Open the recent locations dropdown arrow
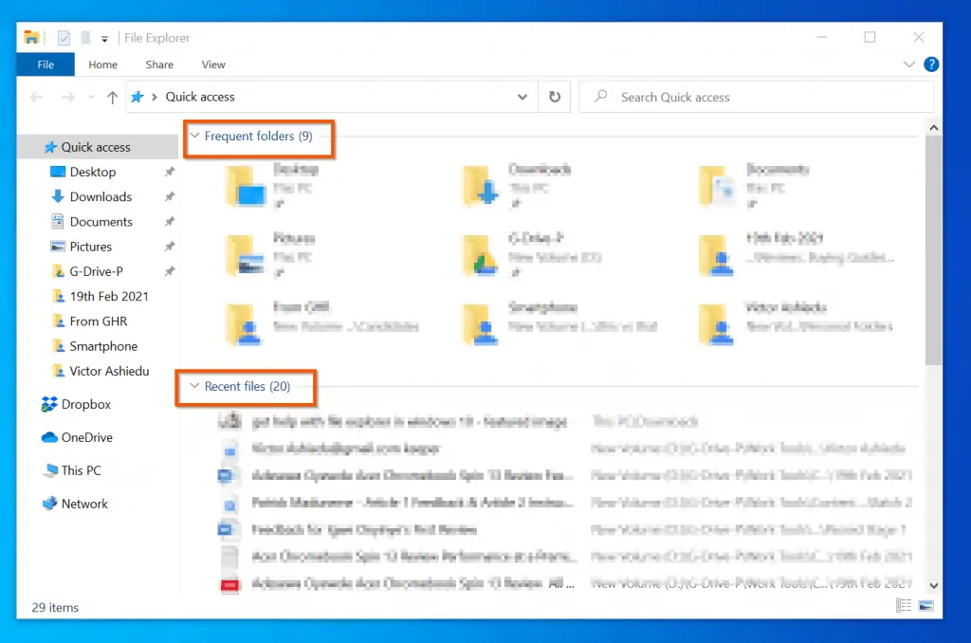This screenshot has height=643, width=971. 91,97
